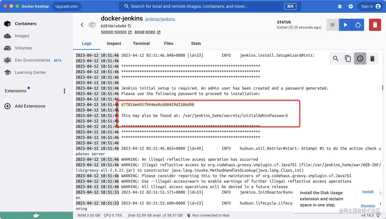The image size is (386, 219).
Task: Clear the logs with trash icon
Action: point(372,59)
